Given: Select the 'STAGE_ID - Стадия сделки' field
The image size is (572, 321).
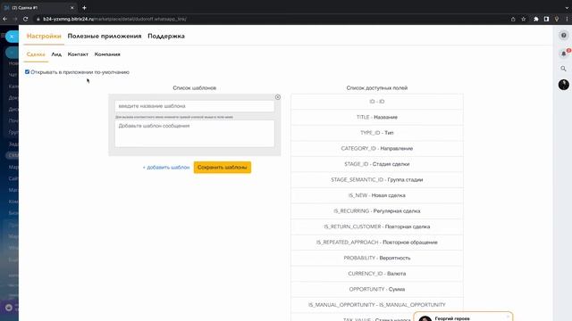Looking at the screenshot, I should click(x=377, y=164).
